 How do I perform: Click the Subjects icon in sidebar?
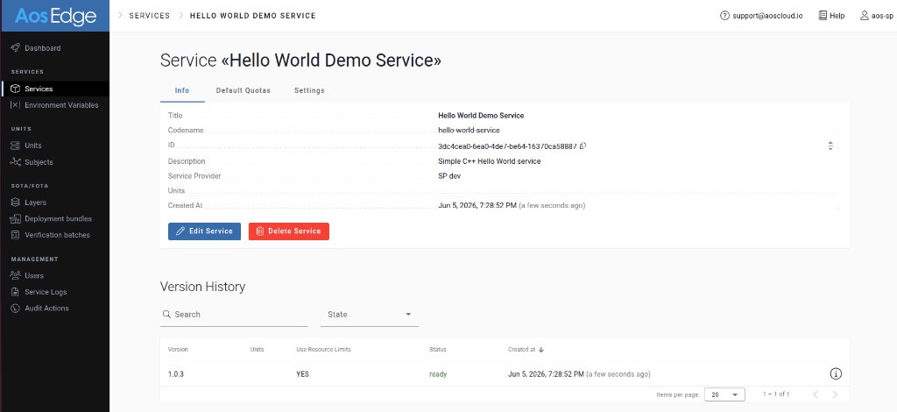point(16,162)
